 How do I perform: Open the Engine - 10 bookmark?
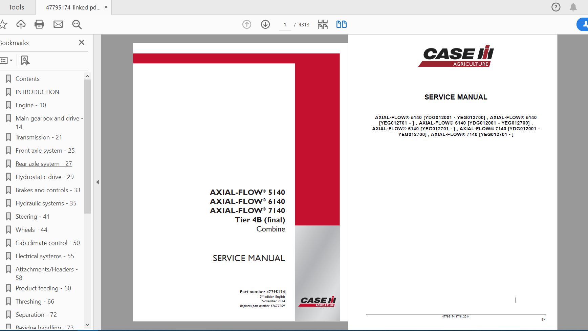point(31,105)
